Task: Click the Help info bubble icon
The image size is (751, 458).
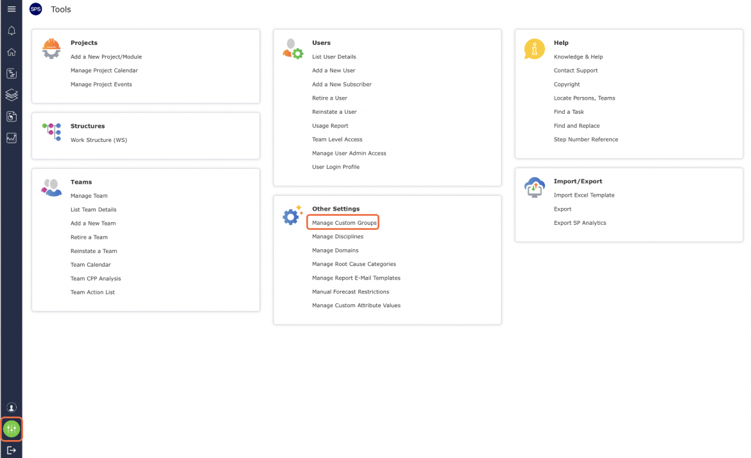Action: [535, 49]
